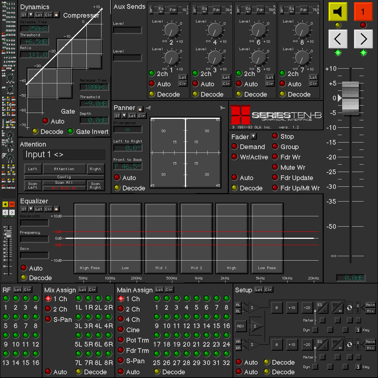Viewport: 378px width, 378px height.
Task: Click the REV button in Setup
Action: coord(241,326)
